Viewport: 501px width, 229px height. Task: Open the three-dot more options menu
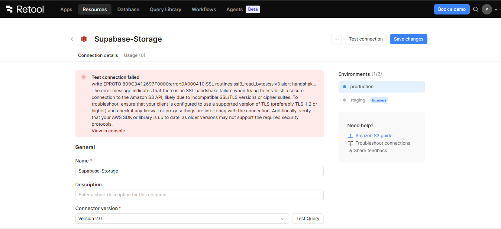[337, 39]
